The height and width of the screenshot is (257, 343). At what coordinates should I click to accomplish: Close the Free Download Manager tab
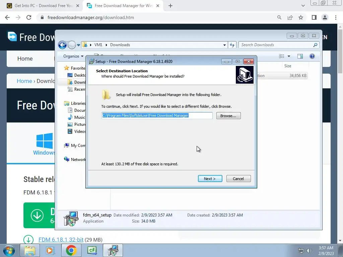point(158,6)
